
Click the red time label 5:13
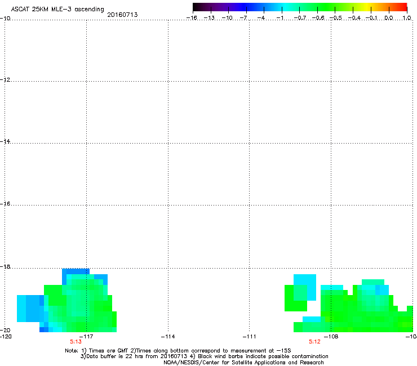pyautogui.click(x=76, y=342)
